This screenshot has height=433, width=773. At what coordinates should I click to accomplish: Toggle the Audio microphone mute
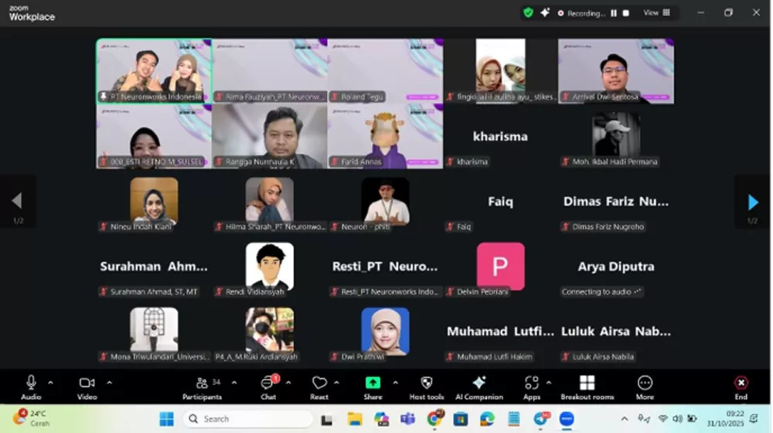tap(31, 387)
